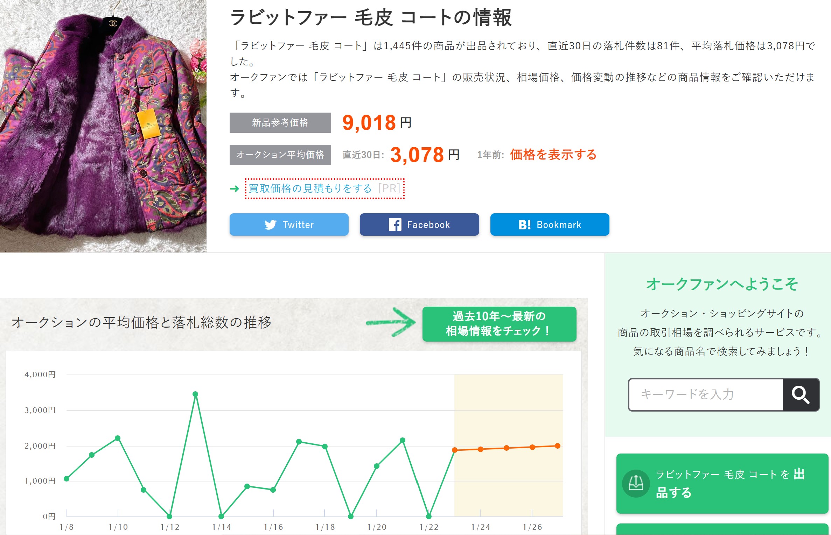Share page via the Facebook button
831x535 pixels.
[x=419, y=224]
